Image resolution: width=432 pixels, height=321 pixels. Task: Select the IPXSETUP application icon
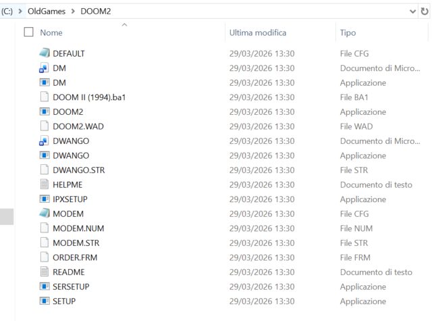tap(44, 199)
